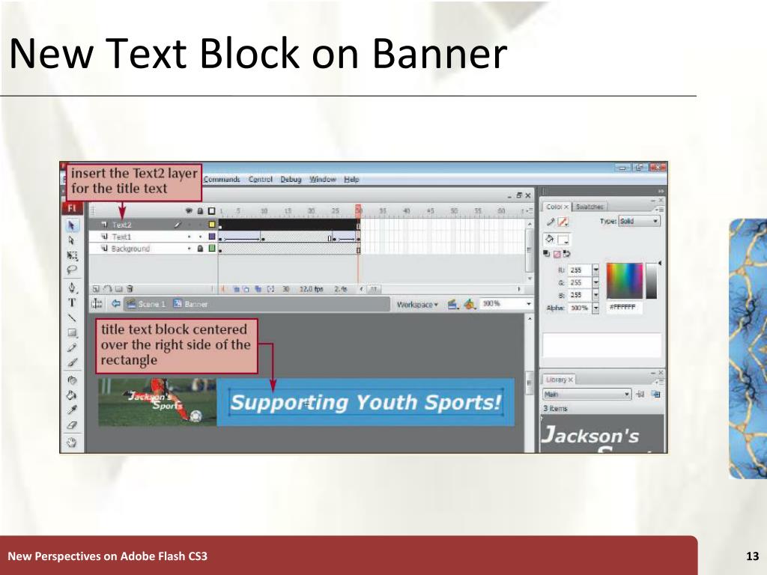Click the Add Motion Guide icon
The image size is (767, 575).
108,289
